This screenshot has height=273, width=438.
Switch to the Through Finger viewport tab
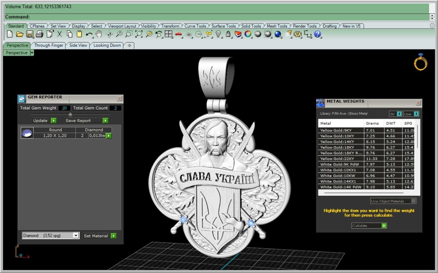pyautogui.click(x=49, y=45)
